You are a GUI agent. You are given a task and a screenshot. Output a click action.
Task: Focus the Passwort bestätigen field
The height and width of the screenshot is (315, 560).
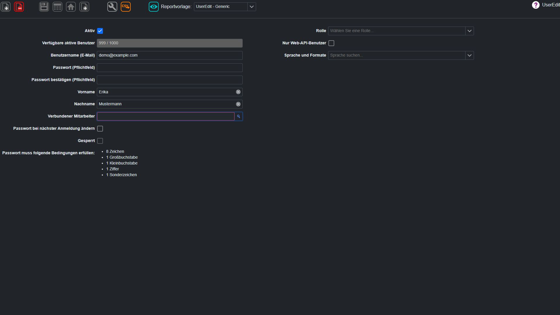click(170, 80)
